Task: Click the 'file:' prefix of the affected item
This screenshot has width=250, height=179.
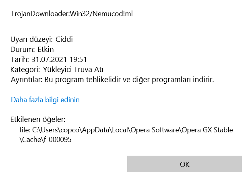Action: click(x=25, y=130)
